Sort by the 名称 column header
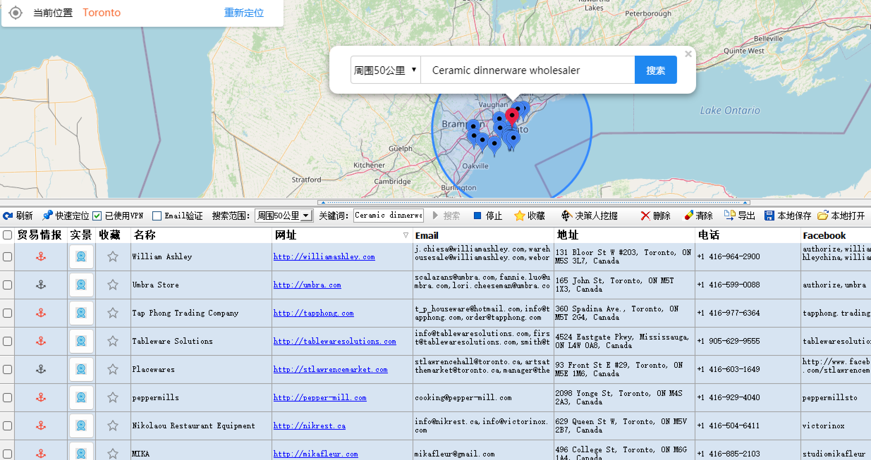Image resolution: width=871 pixels, height=460 pixels. (201, 235)
